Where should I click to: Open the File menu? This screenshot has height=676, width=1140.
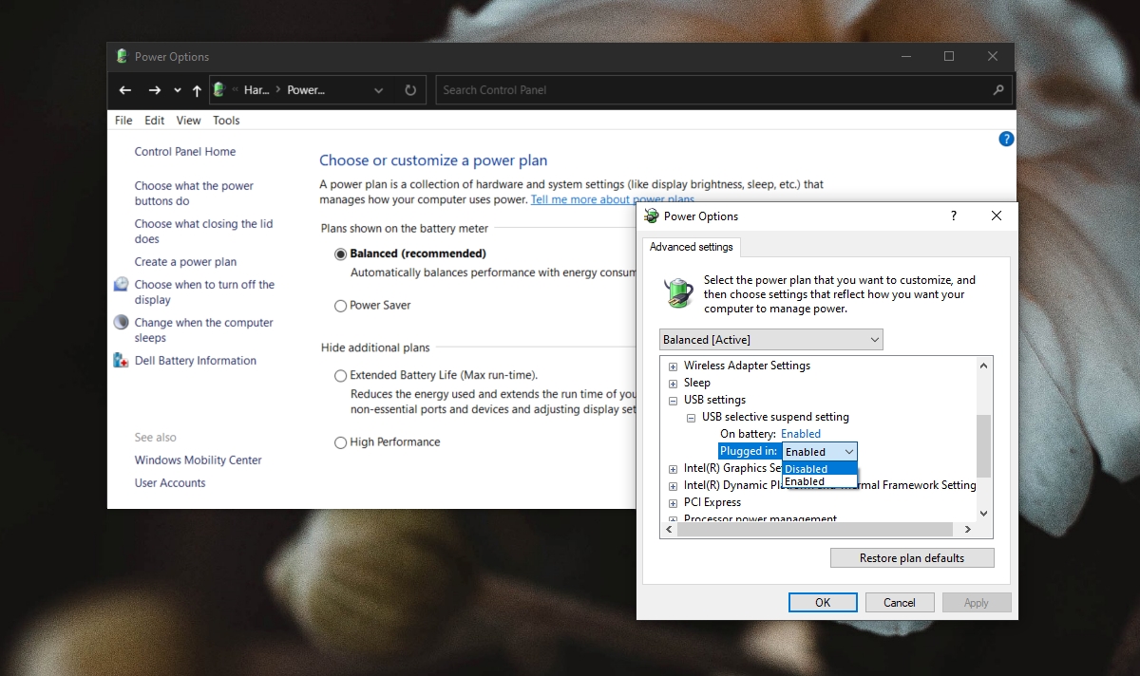(x=123, y=121)
